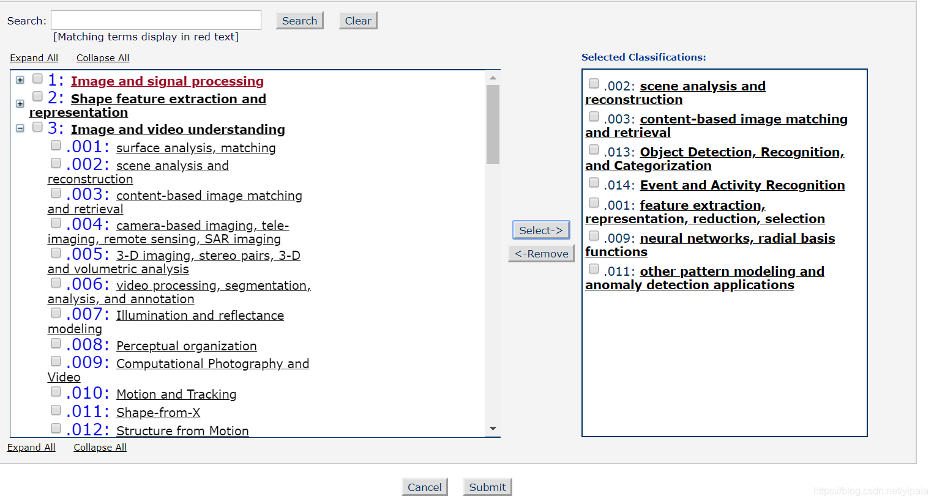Open Structure from Motion link
The image size is (934, 502).
pos(182,430)
